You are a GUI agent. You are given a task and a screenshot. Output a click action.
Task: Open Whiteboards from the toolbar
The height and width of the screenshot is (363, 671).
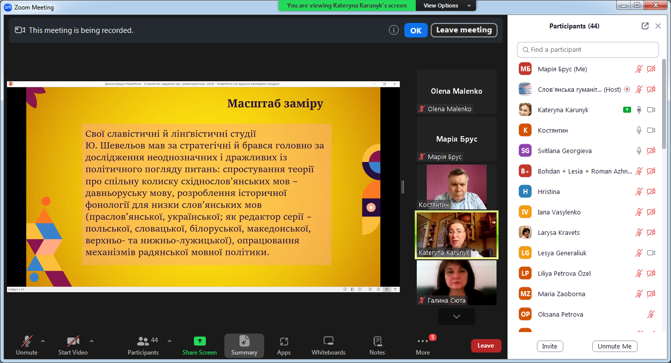328,345
